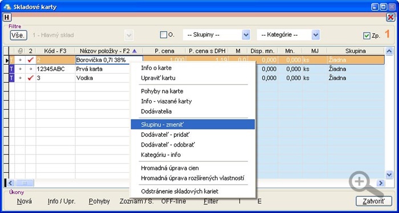The width and height of the screenshot is (399, 213).
Task: Click the P. cena column header
Action: [x=164, y=51]
